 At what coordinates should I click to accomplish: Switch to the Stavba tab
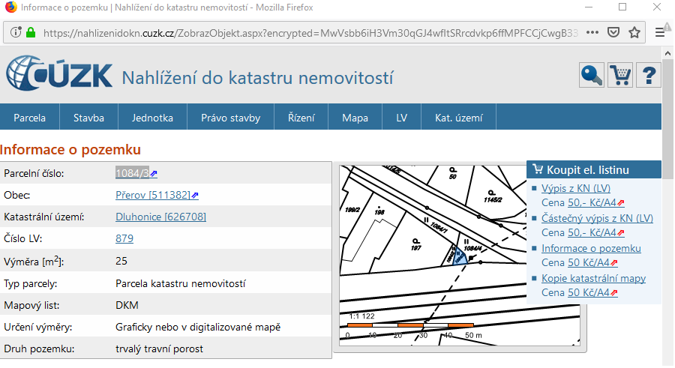coord(88,118)
